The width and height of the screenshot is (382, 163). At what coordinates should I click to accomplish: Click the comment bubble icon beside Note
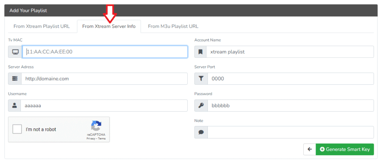(201, 132)
